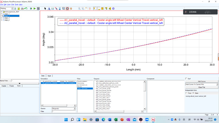Click the green play animation icon
This screenshot has width=219, height=123.
(35, 9)
